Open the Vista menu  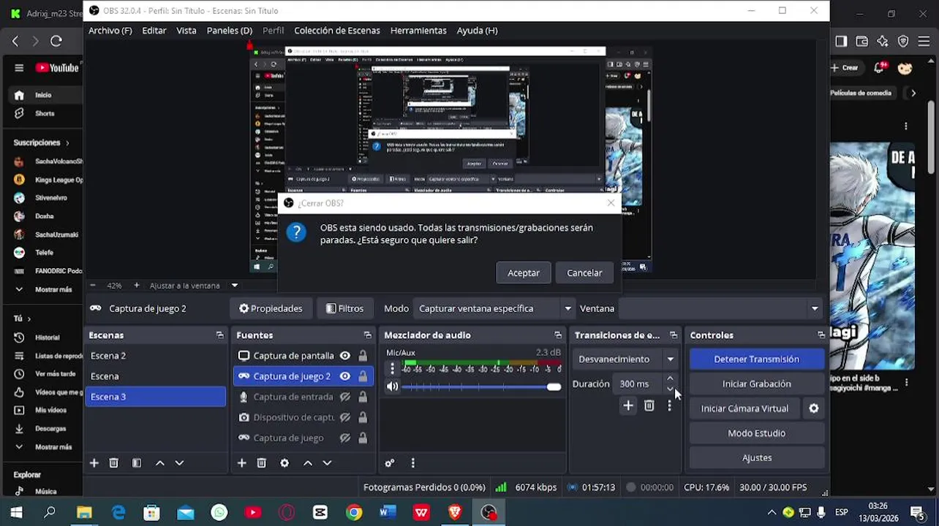[x=186, y=31]
